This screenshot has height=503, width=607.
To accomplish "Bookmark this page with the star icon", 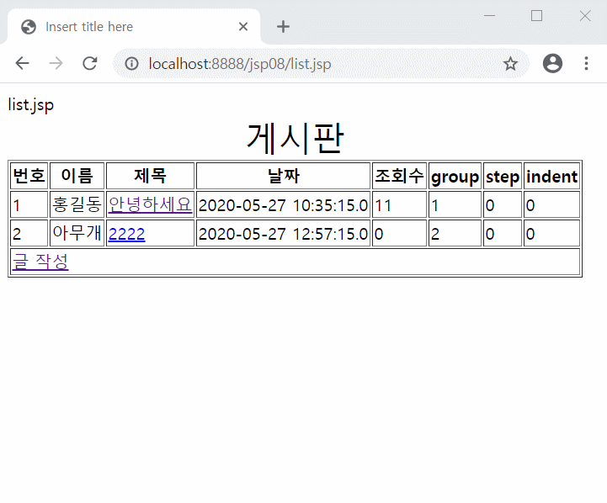I will pos(510,63).
